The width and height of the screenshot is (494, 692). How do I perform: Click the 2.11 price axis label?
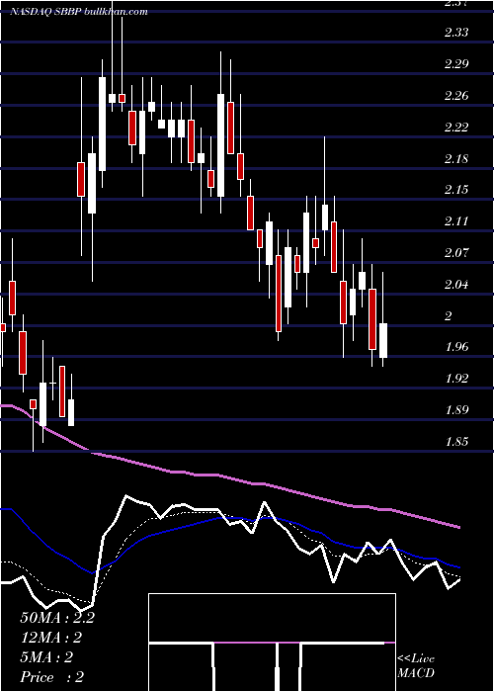[x=456, y=221]
